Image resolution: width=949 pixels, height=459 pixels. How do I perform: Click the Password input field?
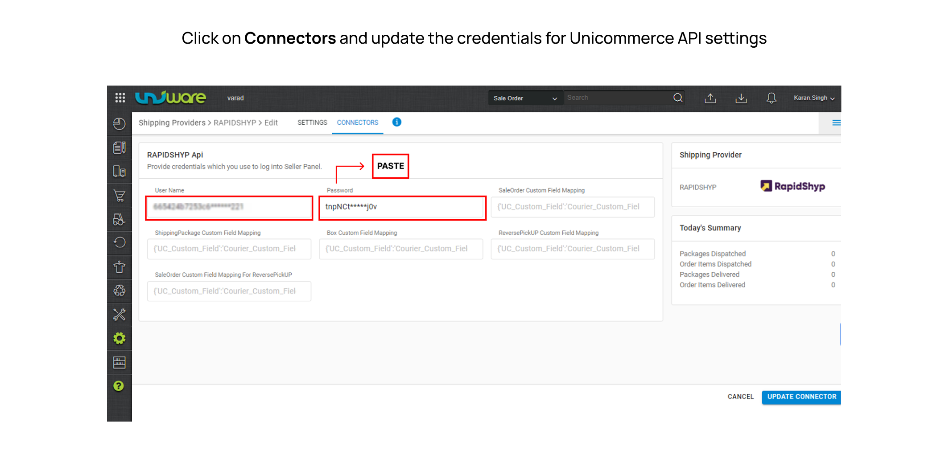click(x=402, y=207)
